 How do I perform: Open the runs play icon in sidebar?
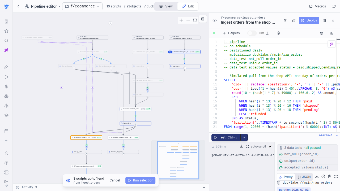[x=6, y=77]
